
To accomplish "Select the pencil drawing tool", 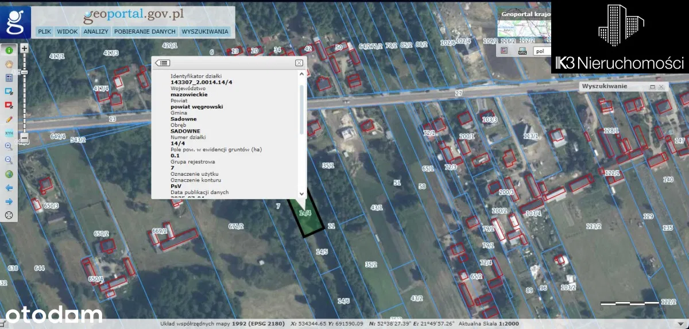I will [x=9, y=119].
